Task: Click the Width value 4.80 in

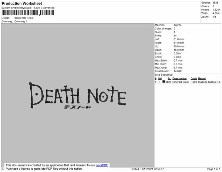Action: pos(216,13)
